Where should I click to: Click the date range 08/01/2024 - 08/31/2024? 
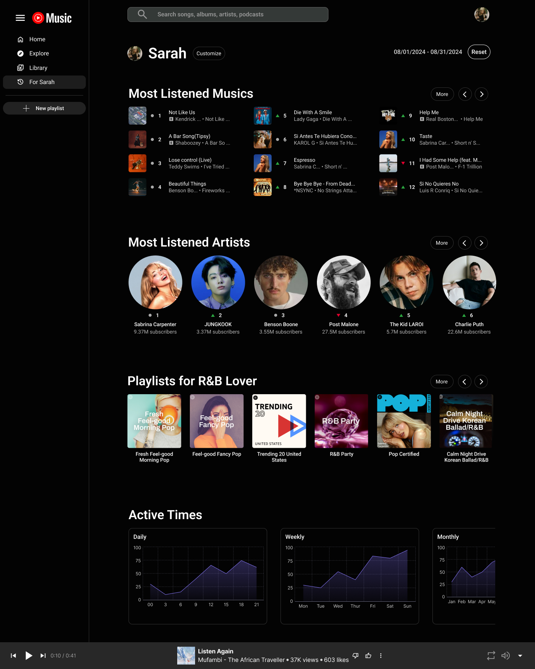(428, 52)
